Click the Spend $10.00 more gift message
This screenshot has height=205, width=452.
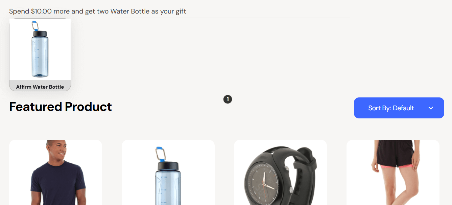98,11
